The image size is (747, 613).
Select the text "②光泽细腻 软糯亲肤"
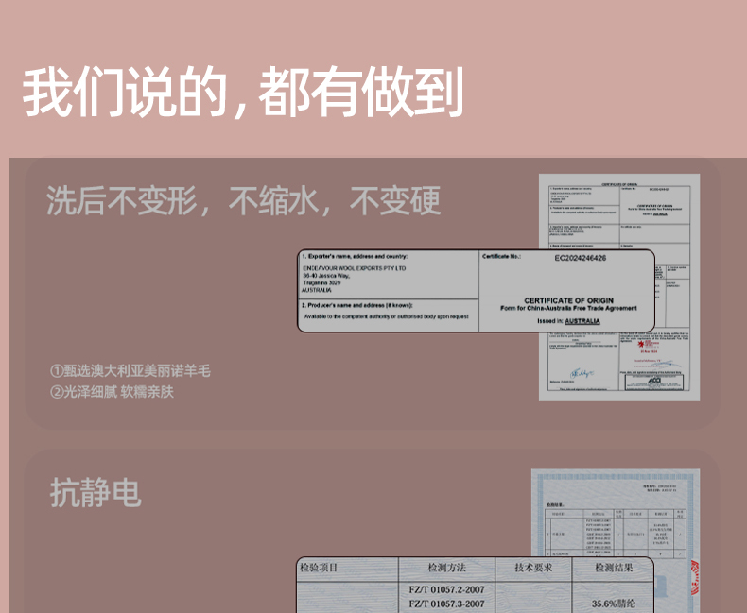[x=112, y=392]
